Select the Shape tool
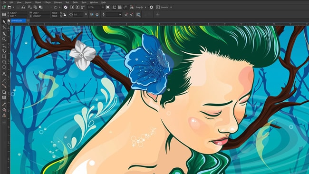The width and height of the screenshot is (309, 174). (x=4, y=28)
